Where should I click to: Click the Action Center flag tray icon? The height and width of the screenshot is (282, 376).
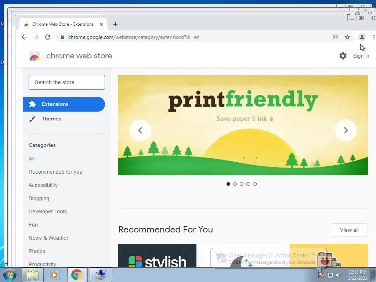pos(321,275)
